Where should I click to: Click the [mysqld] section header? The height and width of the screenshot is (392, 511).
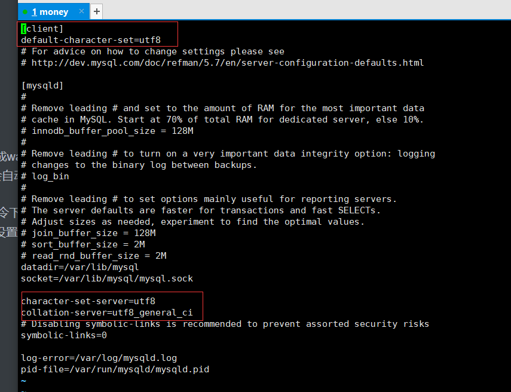pyautogui.click(x=42, y=85)
